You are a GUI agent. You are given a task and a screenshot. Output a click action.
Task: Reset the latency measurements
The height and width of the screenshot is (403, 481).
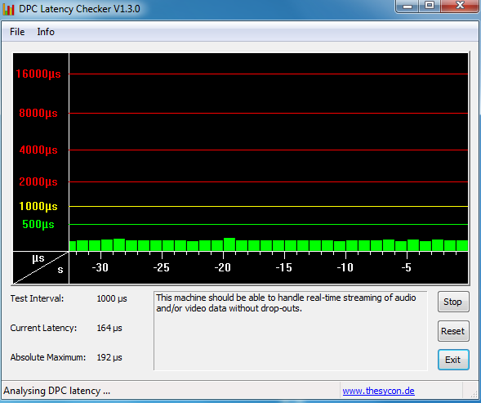point(453,331)
